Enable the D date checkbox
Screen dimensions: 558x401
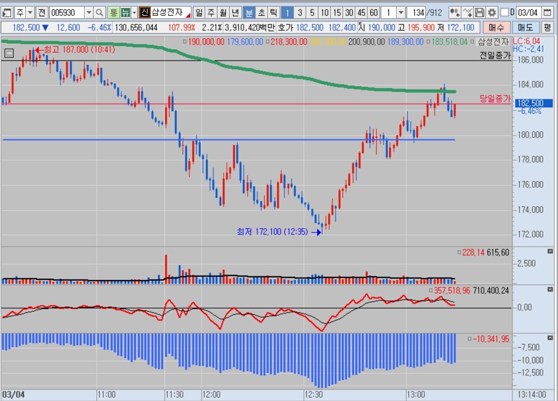pos(504,12)
